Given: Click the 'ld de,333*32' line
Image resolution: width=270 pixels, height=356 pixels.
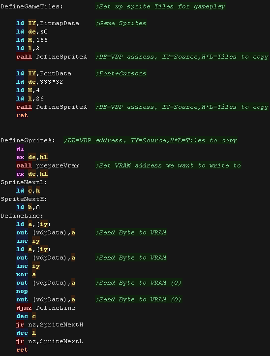Looking at the screenshot, I should [x=40, y=82].
